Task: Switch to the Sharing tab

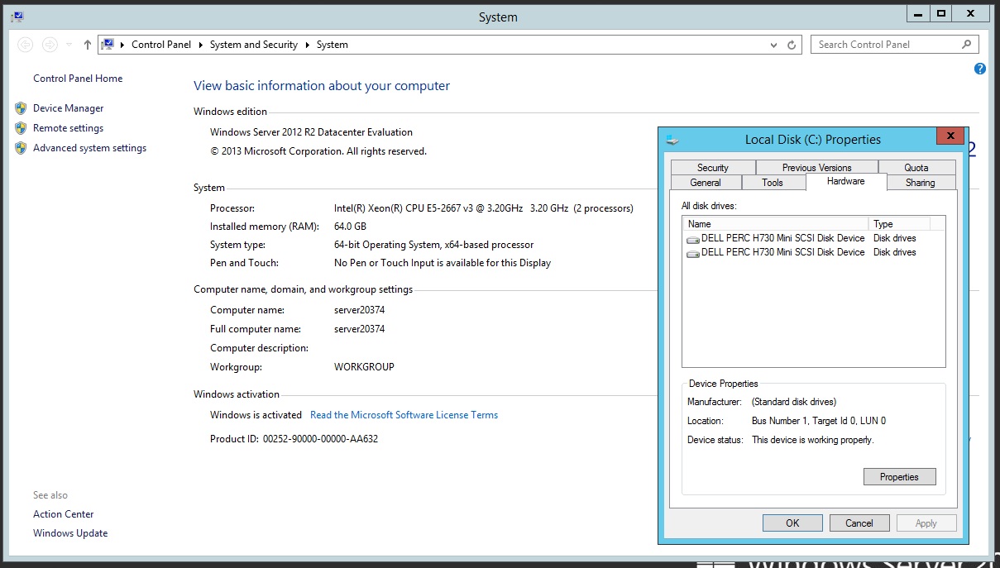Action: 920,183
